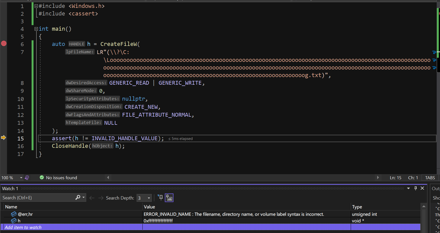Toggle the raw structure view button in Watch
This screenshot has height=233, width=440.
(x=169, y=198)
